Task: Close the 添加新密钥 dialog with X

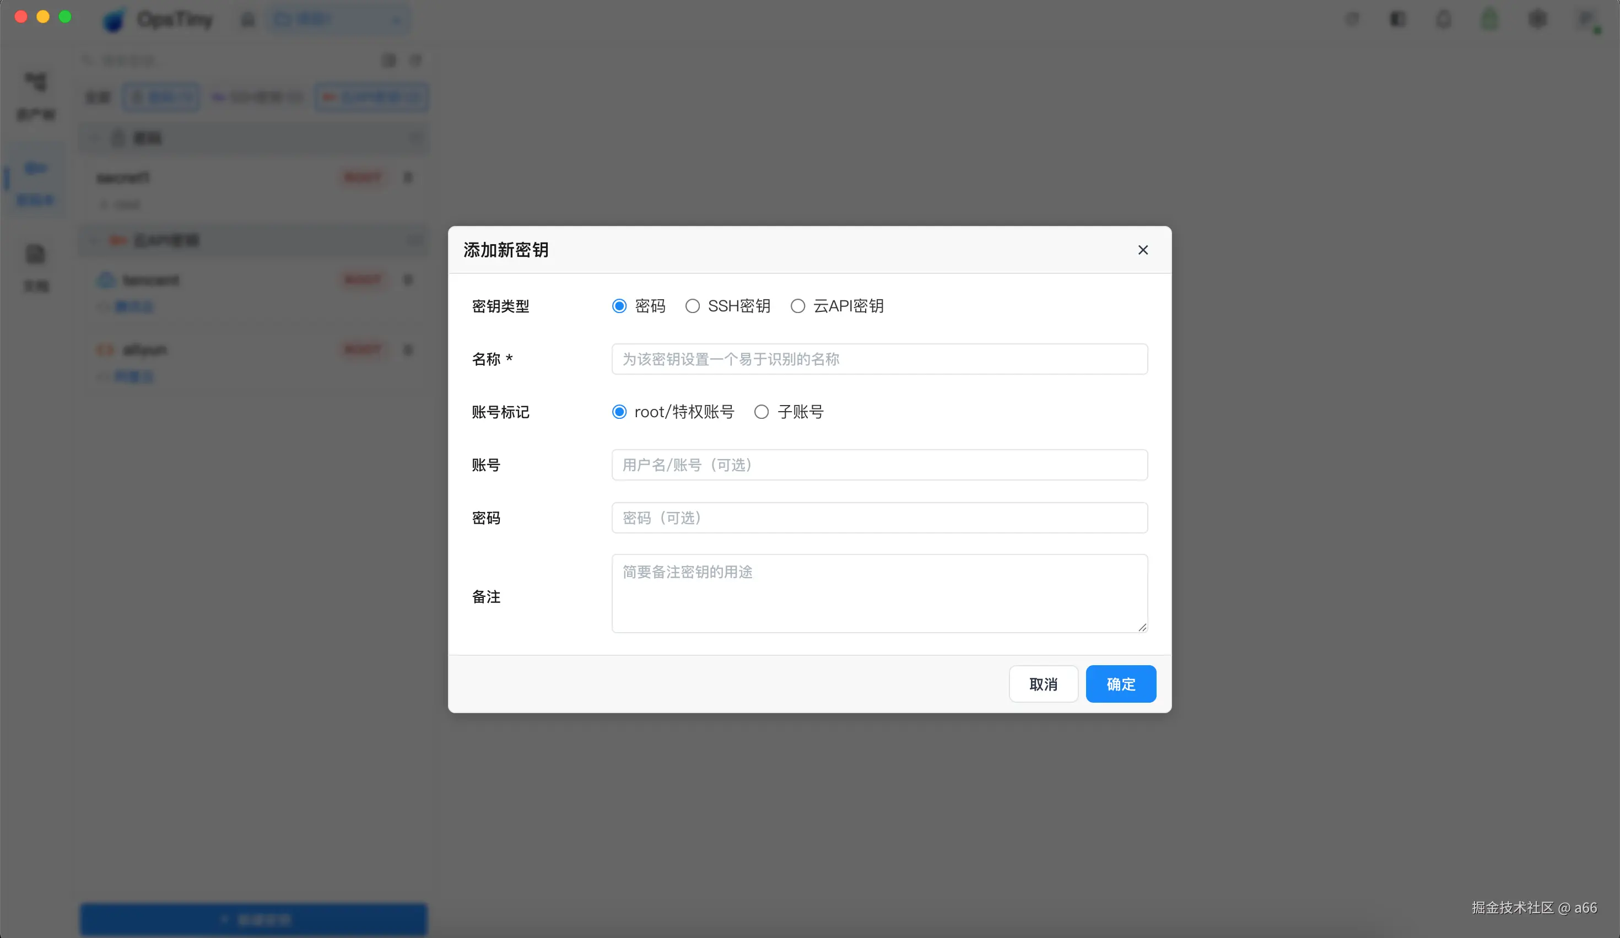Action: click(x=1142, y=250)
